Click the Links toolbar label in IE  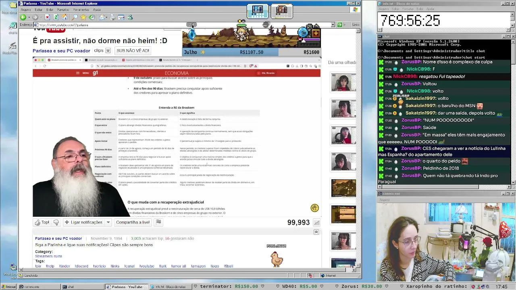[356, 25]
